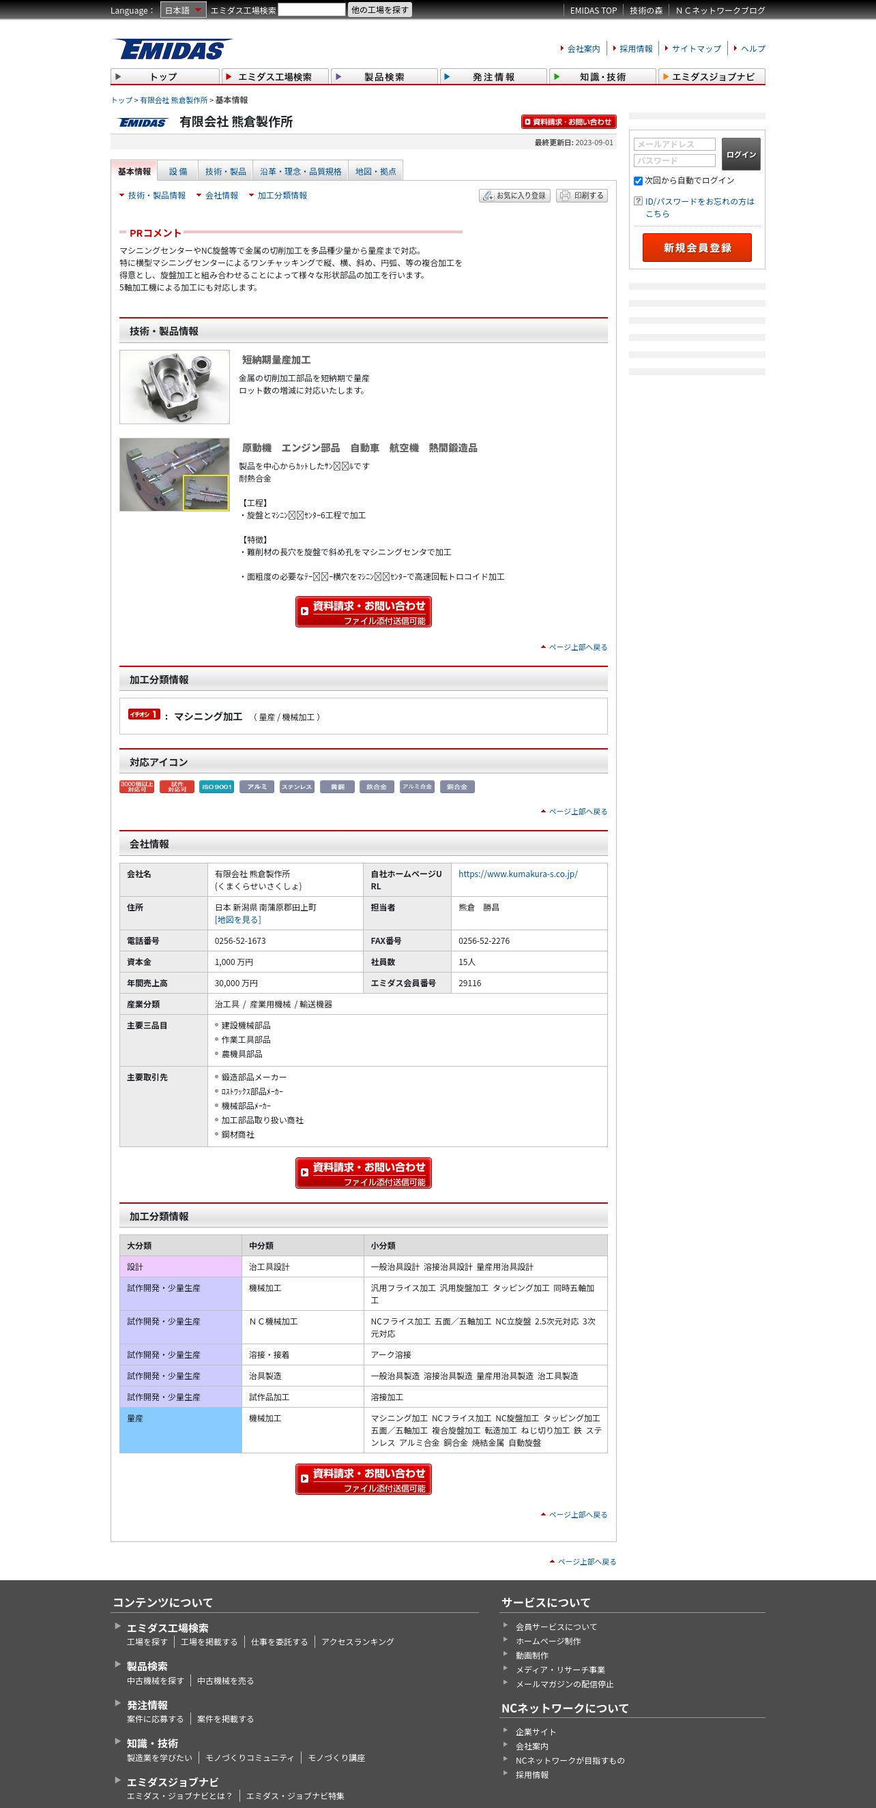Image resolution: width=876 pixels, height=1808 pixels.
Task: Click the イチオシ1 badge icon
Action: click(x=144, y=715)
